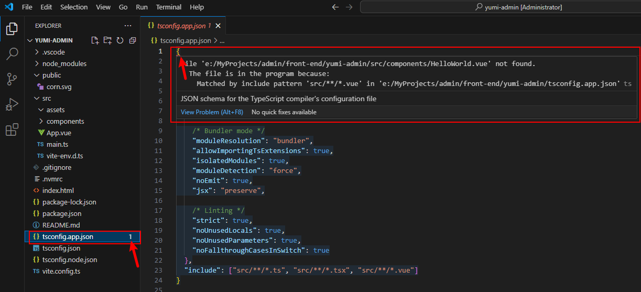Expand the assets folder
This screenshot has width=641, height=292.
click(x=56, y=110)
